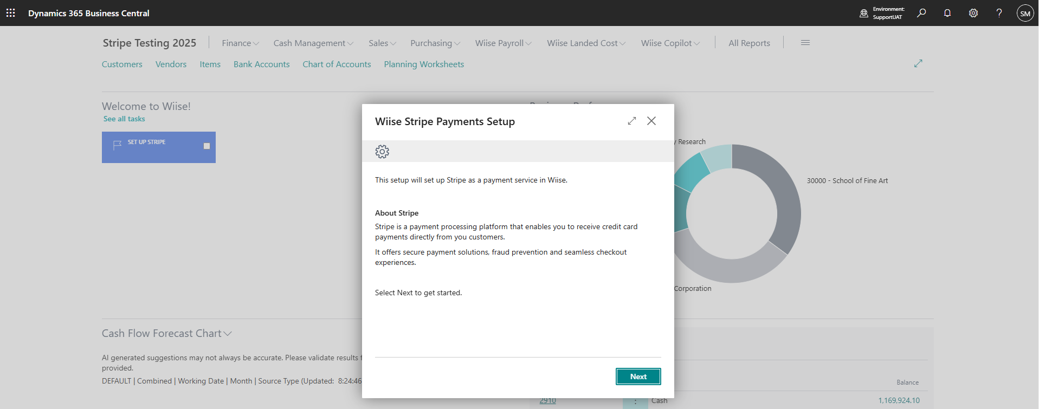Viewport: 1039px width, 409px height.
Task: Open the help question mark icon
Action: [999, 13]
